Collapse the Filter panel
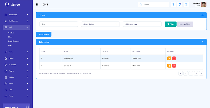The height and width of the screenshot is (108, 210). 202,15
